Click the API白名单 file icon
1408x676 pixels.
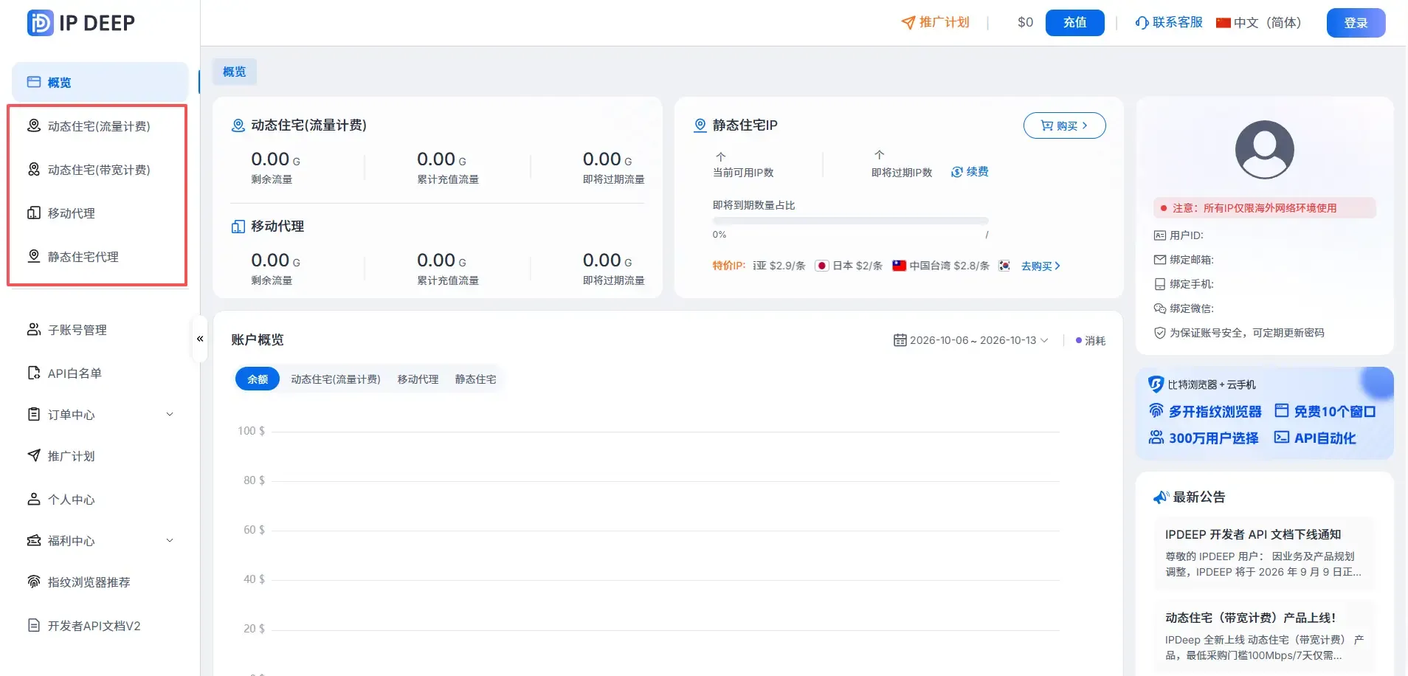[34, 373]
